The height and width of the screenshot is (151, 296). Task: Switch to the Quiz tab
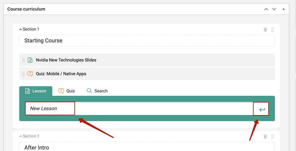point(67,91)
